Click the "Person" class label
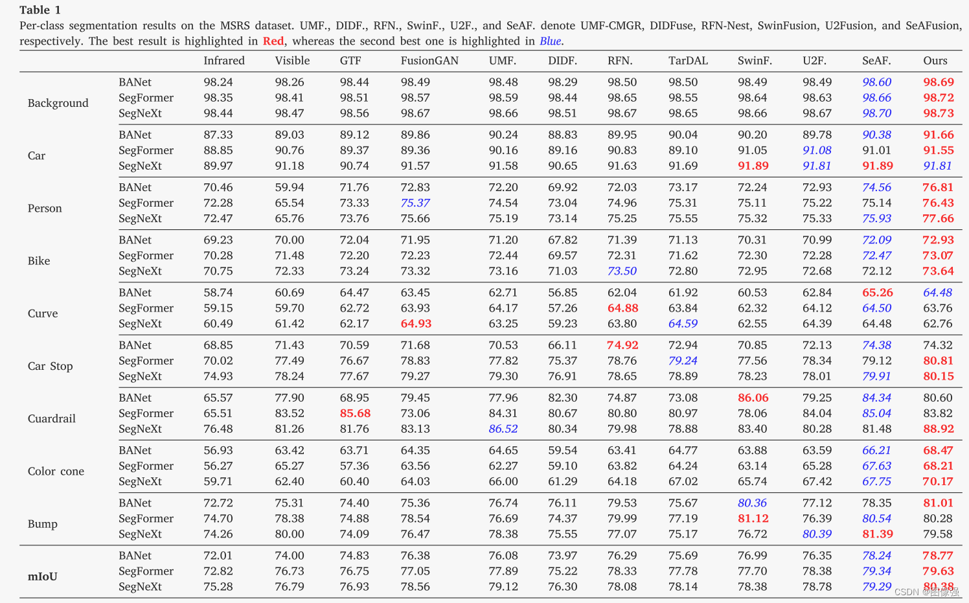The height and width of the screenshot is (603, 969). [x=45, y=209]
